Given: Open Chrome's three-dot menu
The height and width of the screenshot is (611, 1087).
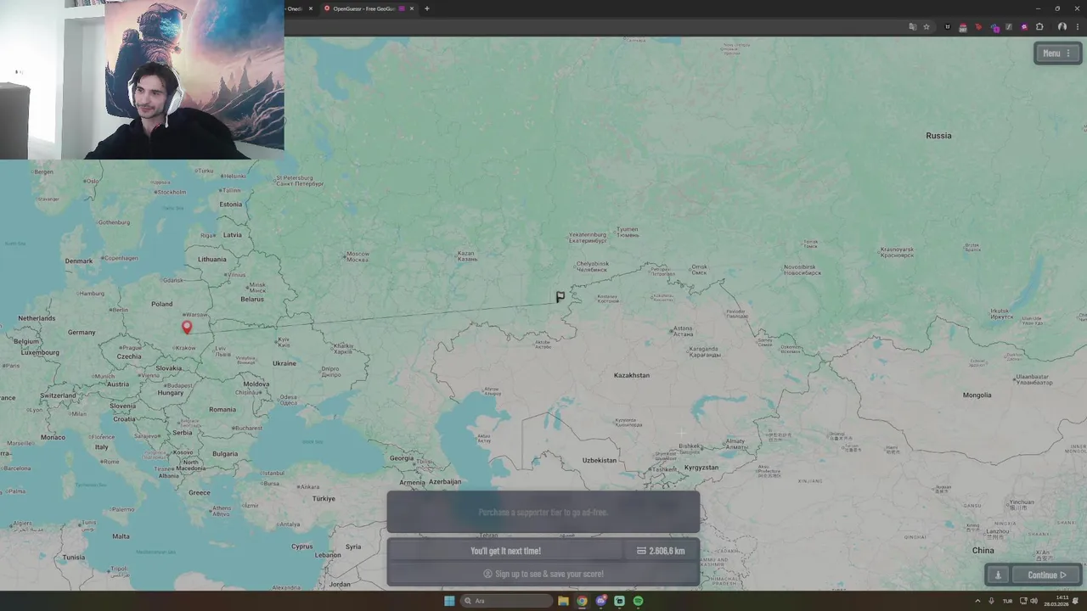Looking at the screenshot, I should pyautogui.click(x=1078, y=27).
